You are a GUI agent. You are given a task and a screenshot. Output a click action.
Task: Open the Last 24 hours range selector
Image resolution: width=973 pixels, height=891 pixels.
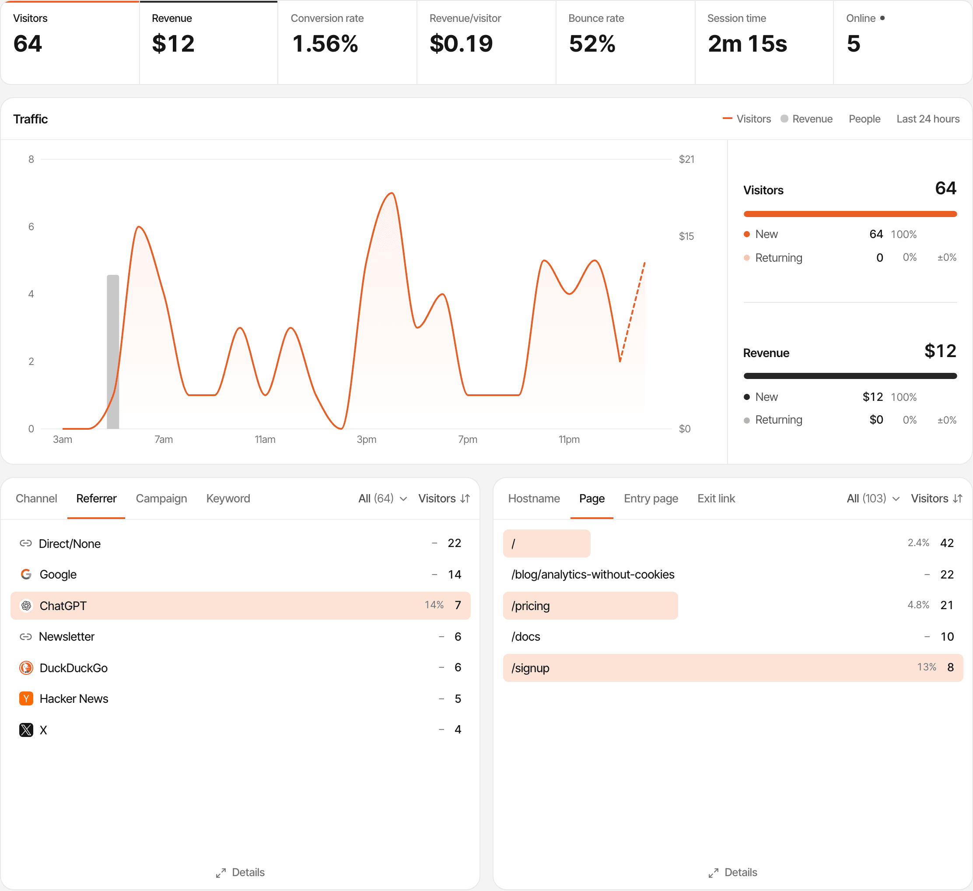[927, 119]
